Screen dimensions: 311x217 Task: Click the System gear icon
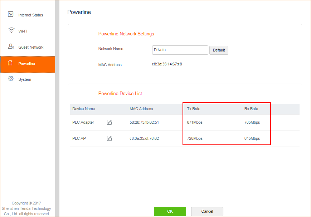pyautogui.click(x=11, y=79)
